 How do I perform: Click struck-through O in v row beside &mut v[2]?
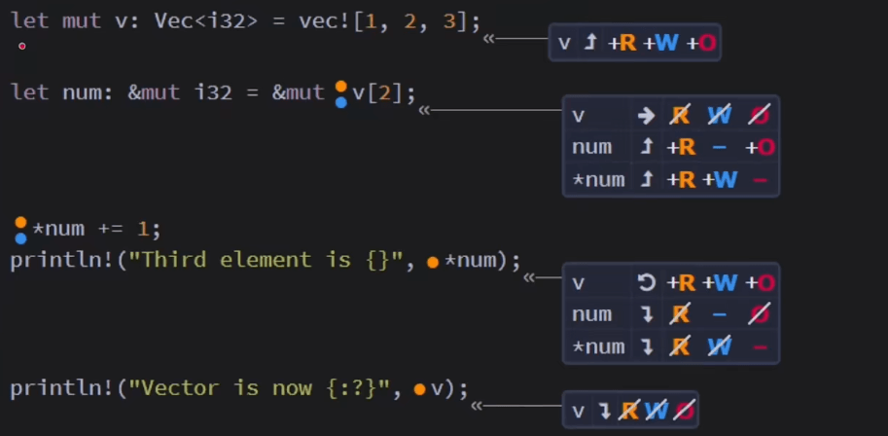tap(760, 116)
